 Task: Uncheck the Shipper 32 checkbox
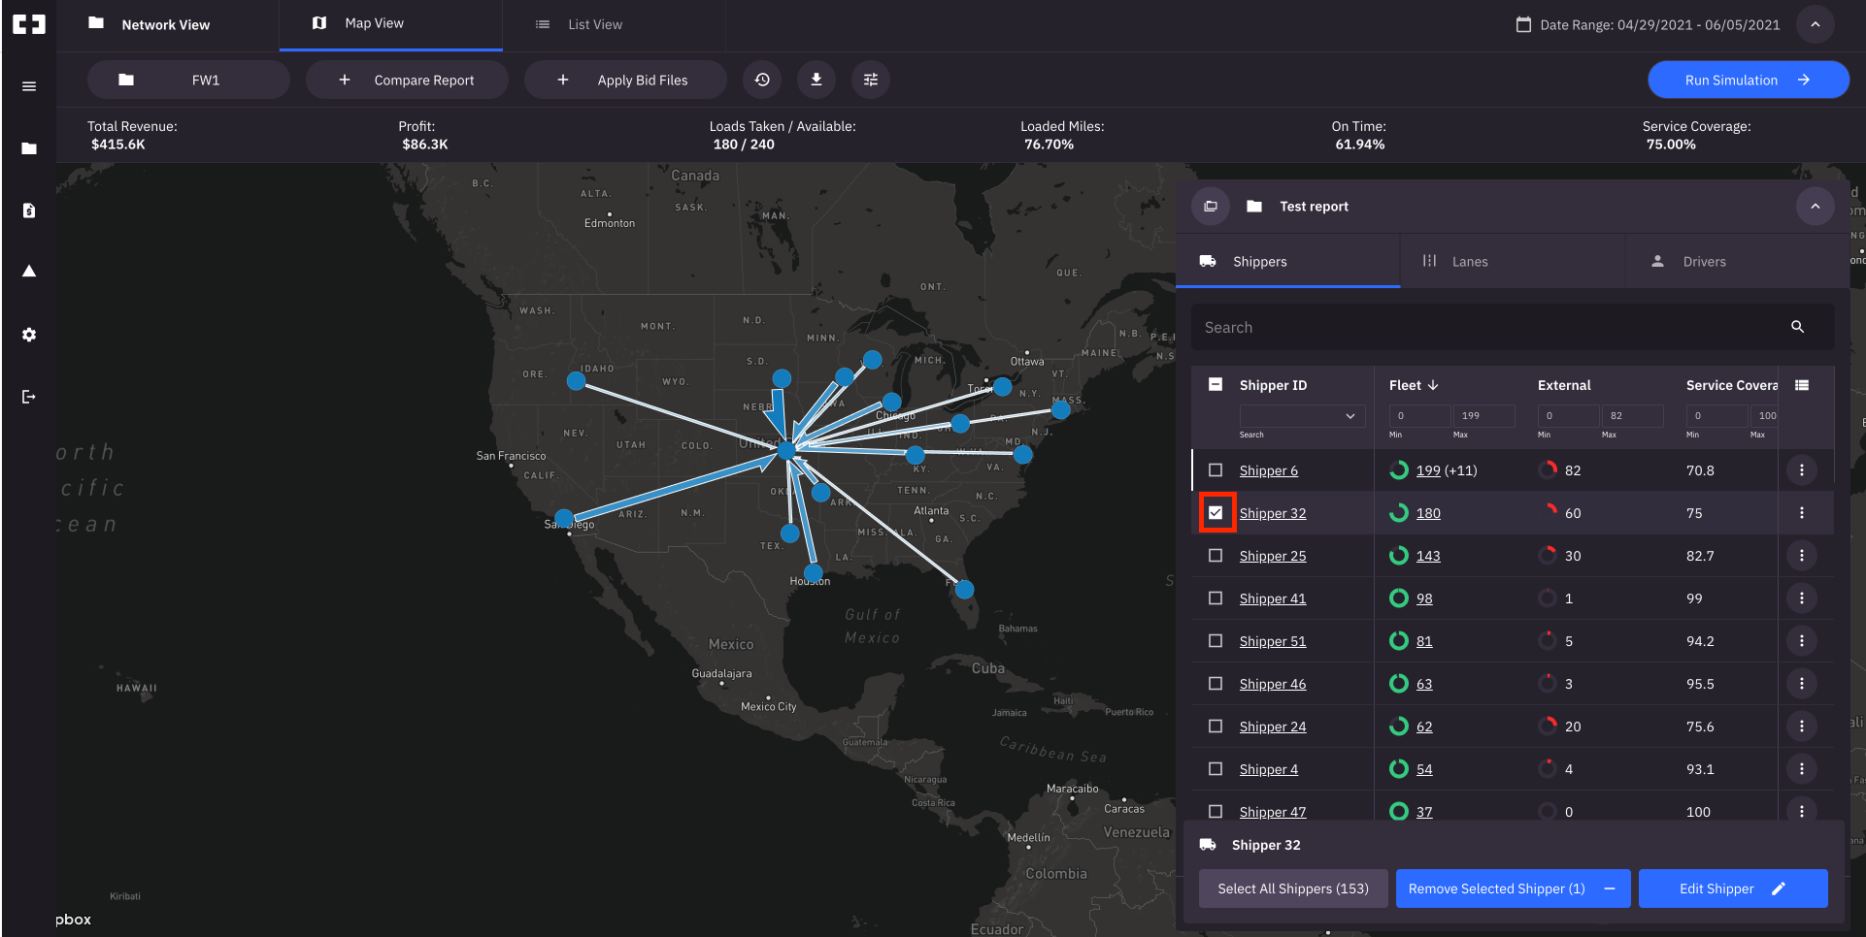(1216, 512)
